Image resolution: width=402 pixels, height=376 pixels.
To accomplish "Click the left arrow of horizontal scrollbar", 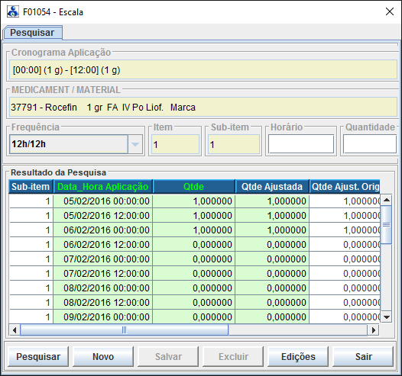I will pyautogui.click(x=15, y=330).
